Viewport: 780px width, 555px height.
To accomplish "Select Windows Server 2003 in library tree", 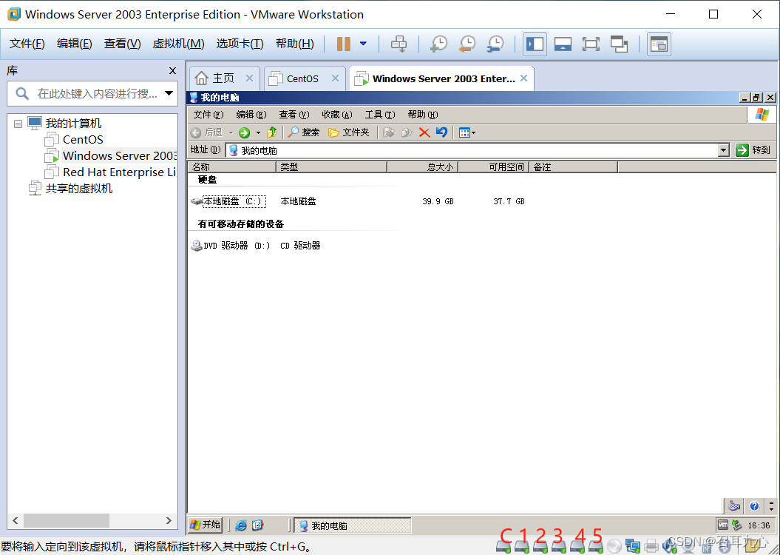I will pos(119,156).
